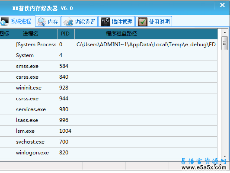Open the 使用说明 tab
Screen dimensions: 230x173
click(154, 22)
